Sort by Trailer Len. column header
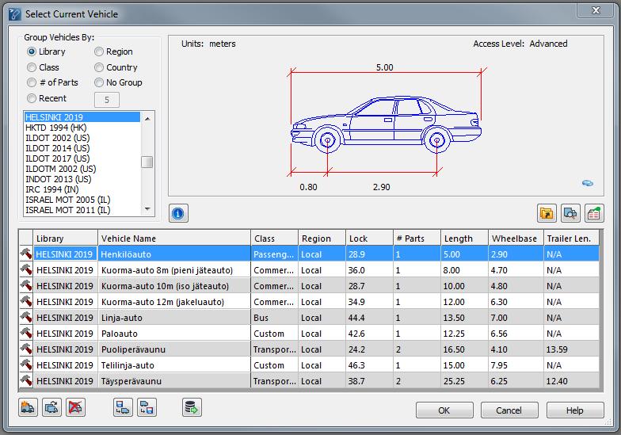The height and width of the screenshot is (435, 621). [572, 238]
